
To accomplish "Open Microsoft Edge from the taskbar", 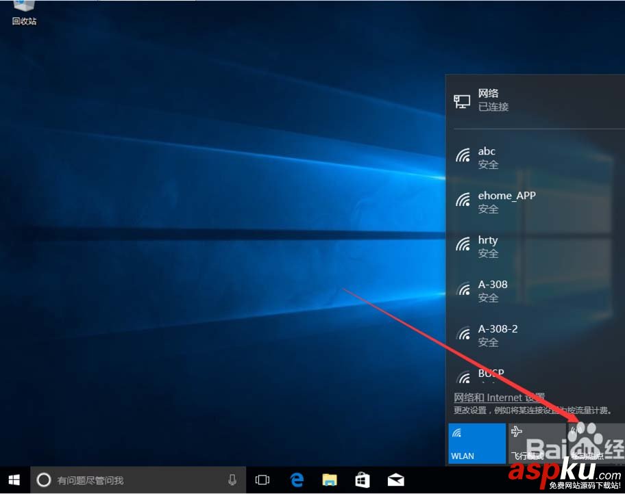I will coord(296,480).
